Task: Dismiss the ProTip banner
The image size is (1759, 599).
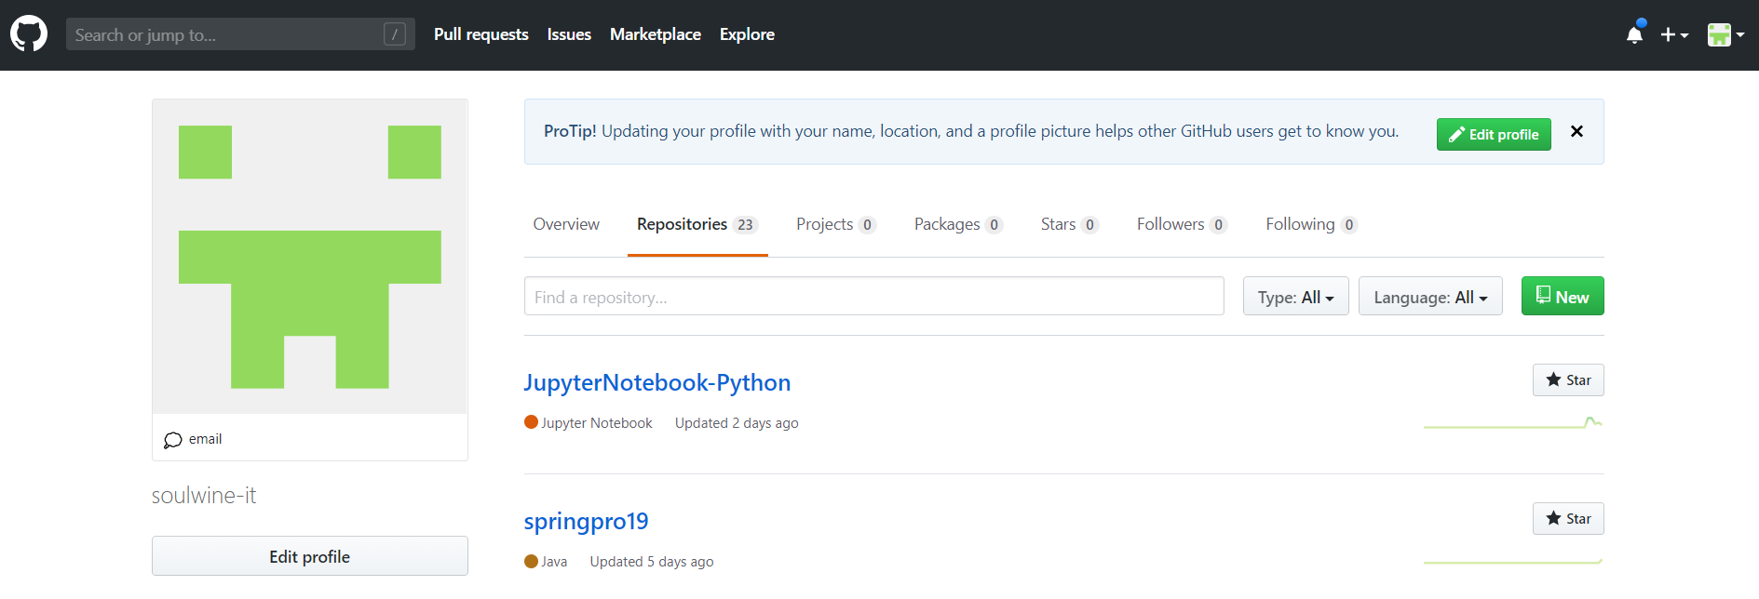Action: tap(1576, 131)
